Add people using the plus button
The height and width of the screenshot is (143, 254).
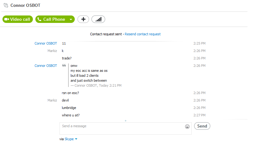83,19
